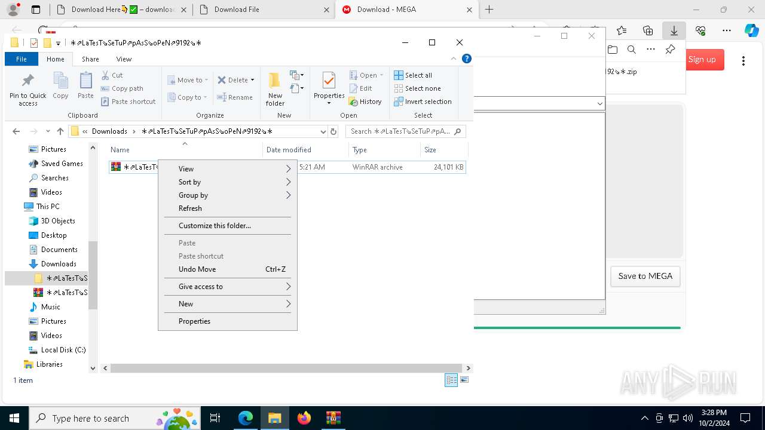Click Select none in ribbon
765x430 pixels.
[x=417, y=88]
